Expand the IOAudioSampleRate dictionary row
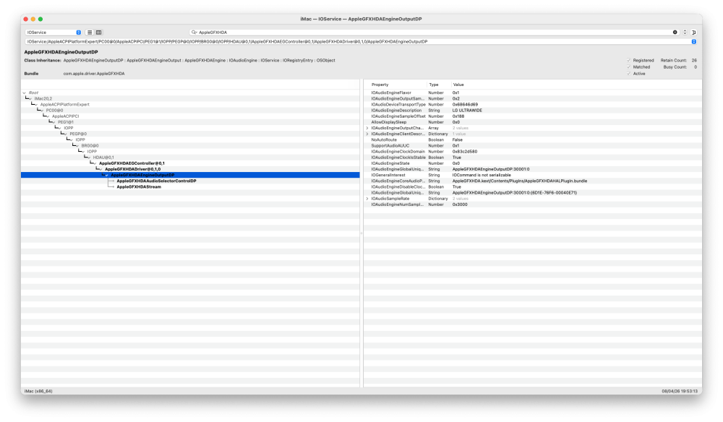This screenshot has height=422, width=723. [x=367, y=199]
